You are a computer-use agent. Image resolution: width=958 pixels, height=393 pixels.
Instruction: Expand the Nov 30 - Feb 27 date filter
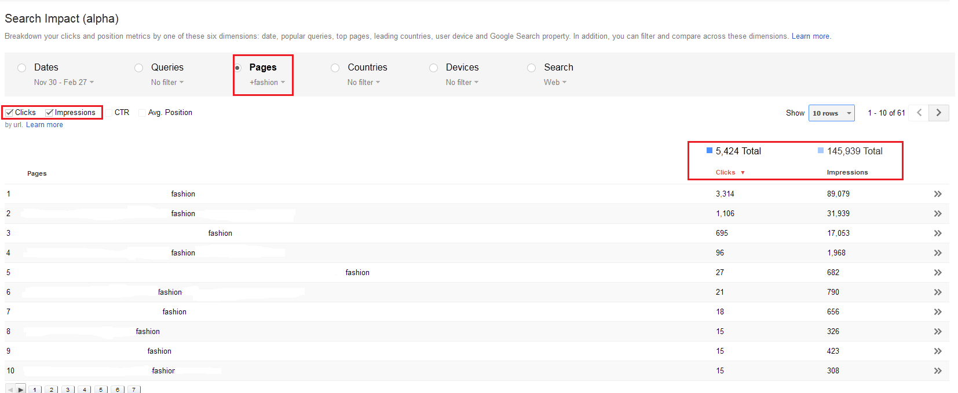tap(64, 83)
